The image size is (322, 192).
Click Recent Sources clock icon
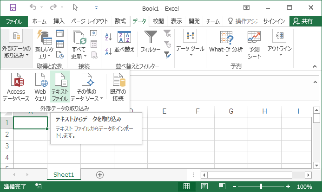point(60,55)
